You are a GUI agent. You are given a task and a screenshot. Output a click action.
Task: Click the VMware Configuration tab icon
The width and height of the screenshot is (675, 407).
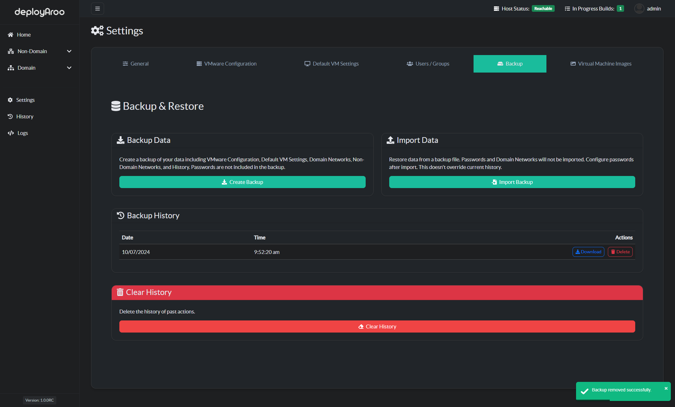point(199,63)
